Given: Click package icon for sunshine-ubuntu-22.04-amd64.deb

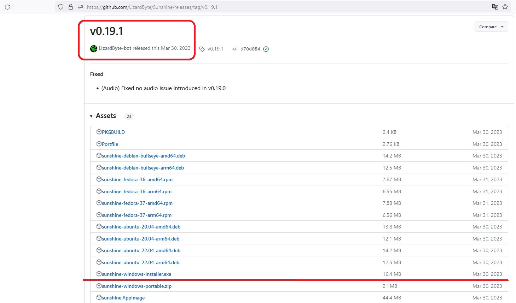Looking at the screenshot, I should click(99, 250).
